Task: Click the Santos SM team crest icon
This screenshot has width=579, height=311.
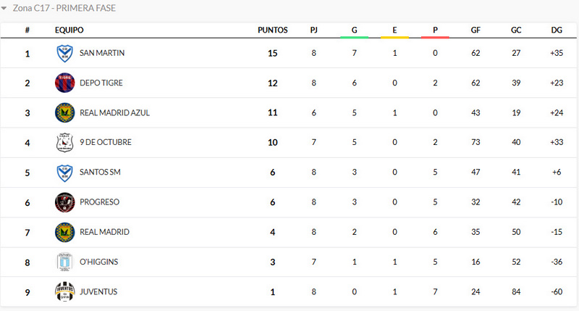Action: tap(65, 172)
